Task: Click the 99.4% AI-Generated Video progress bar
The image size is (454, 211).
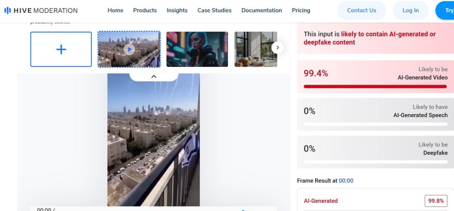Action: click(x=375, y=87)
